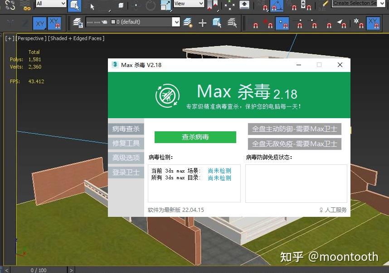
Task: Click the Select and Link icon
Action: coord(9,5)
